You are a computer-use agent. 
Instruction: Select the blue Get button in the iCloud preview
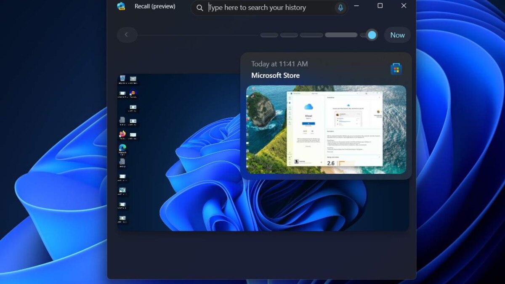click(308, 124)
